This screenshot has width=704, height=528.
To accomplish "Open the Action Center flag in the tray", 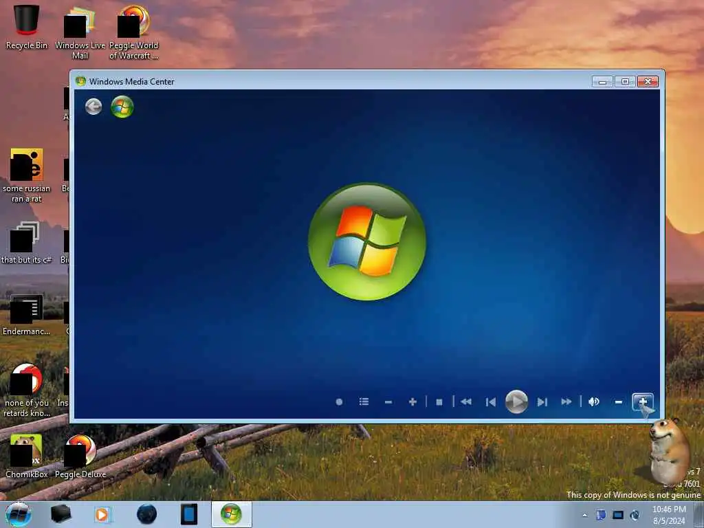I will tap(601, 515).
